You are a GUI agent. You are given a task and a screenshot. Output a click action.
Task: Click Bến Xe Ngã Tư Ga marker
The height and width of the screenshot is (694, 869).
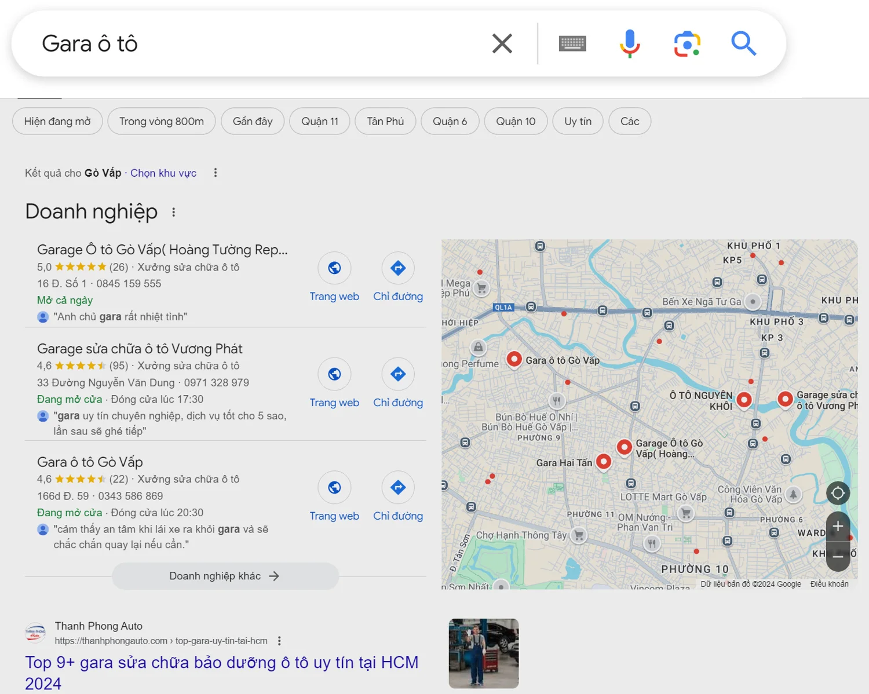(753, 301)
